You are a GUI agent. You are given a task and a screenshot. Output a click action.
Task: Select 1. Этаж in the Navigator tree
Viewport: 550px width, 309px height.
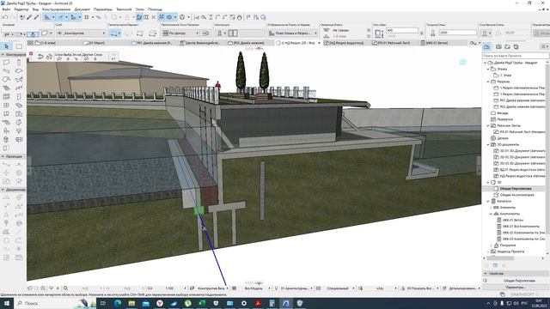click(505, 76)
